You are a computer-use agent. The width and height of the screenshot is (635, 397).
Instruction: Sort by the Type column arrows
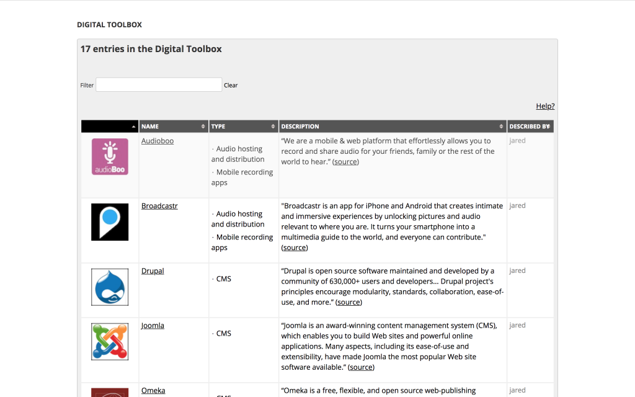pos(273,127)
